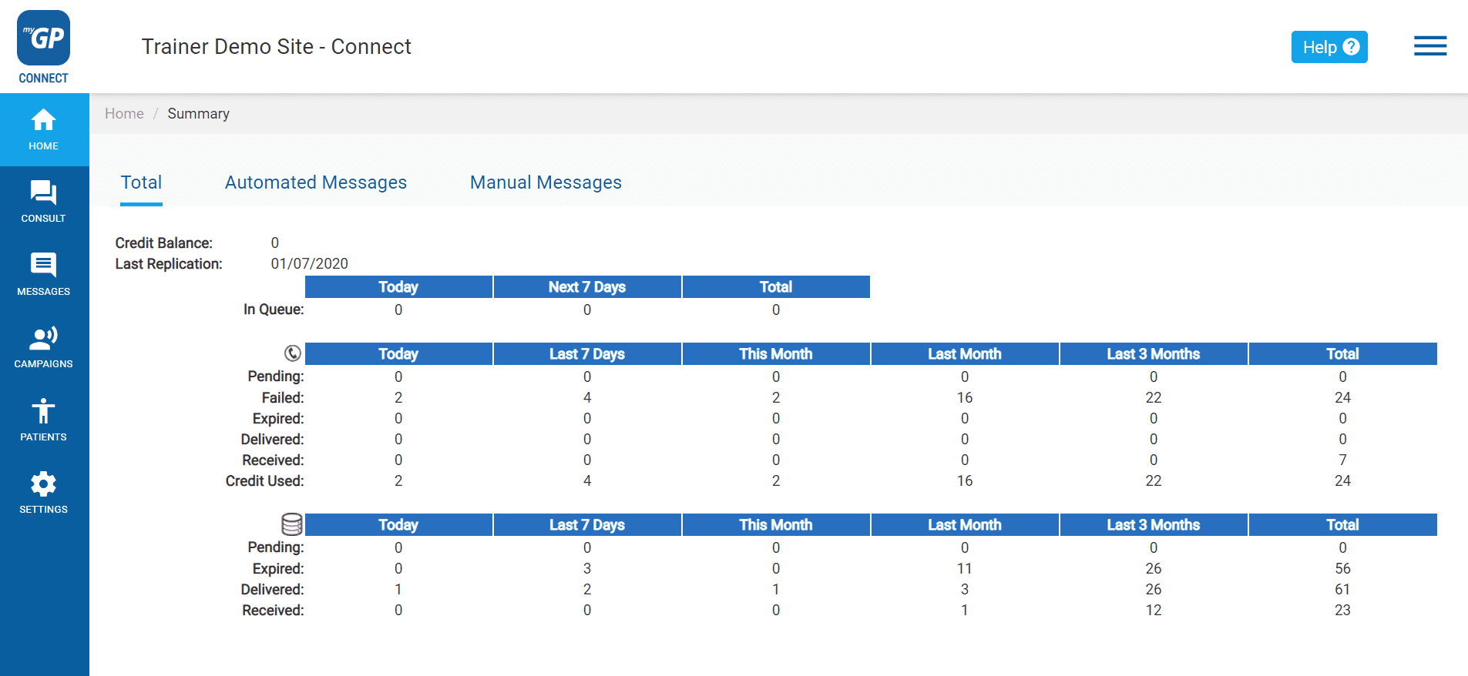The height and width of the screenshot is (676, 1468).
Task: Click Last 7 Days header in database table
Action: (x=587, y=525)
